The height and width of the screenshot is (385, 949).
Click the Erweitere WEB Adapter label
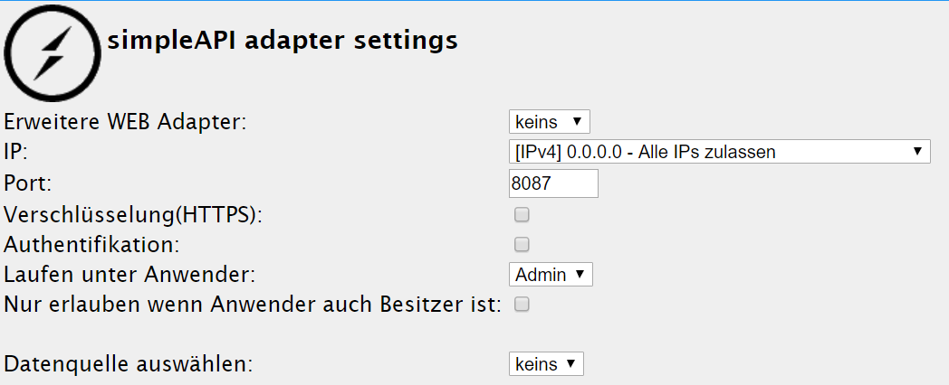pos(125,121)
